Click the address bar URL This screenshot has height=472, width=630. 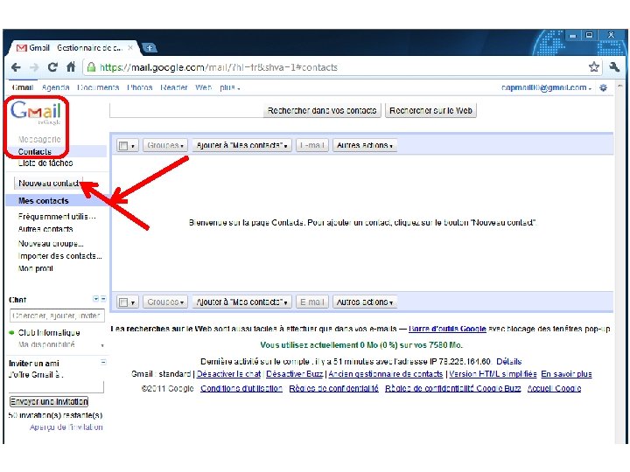click(219, 67)
